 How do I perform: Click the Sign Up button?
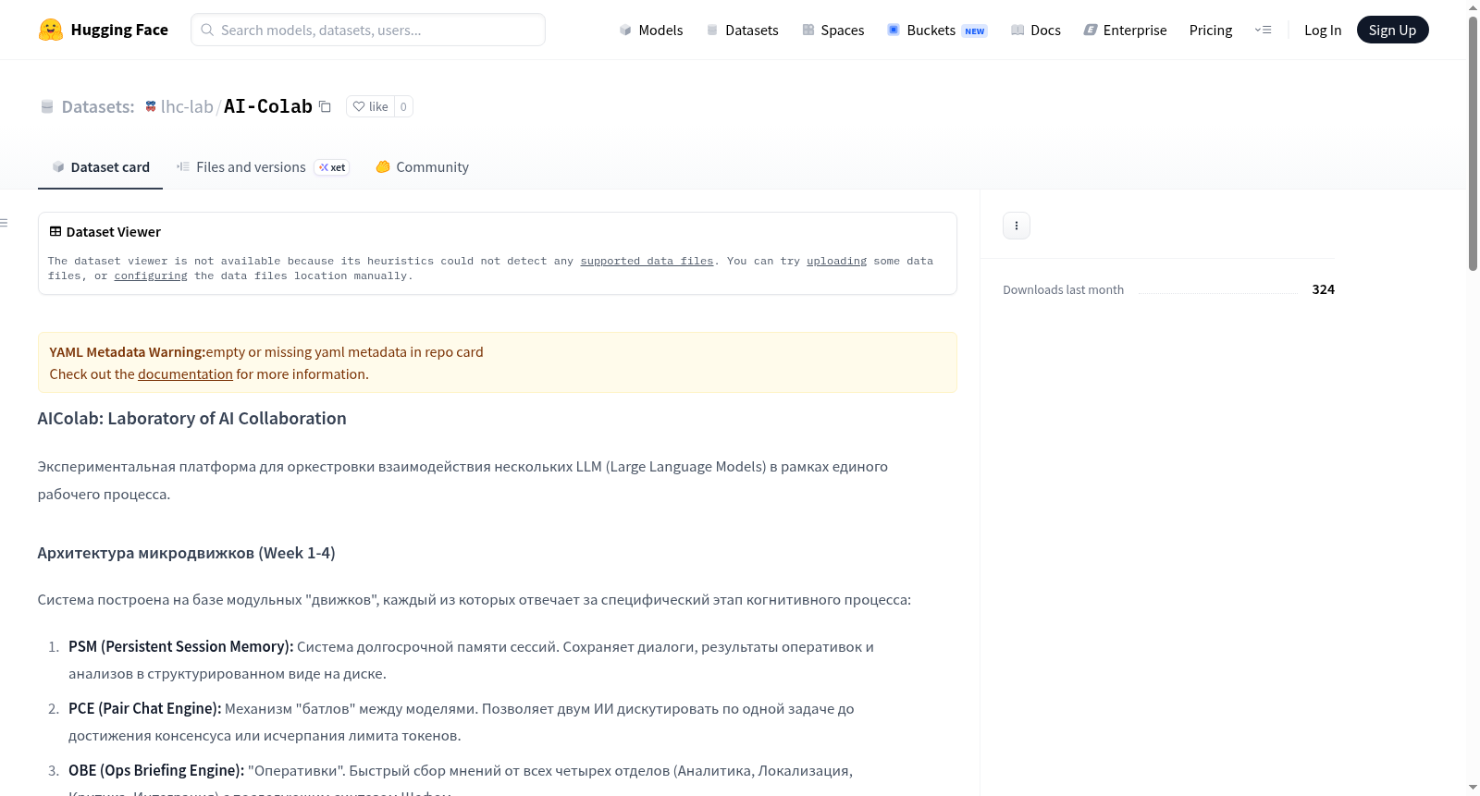[x=1392, y=30]
